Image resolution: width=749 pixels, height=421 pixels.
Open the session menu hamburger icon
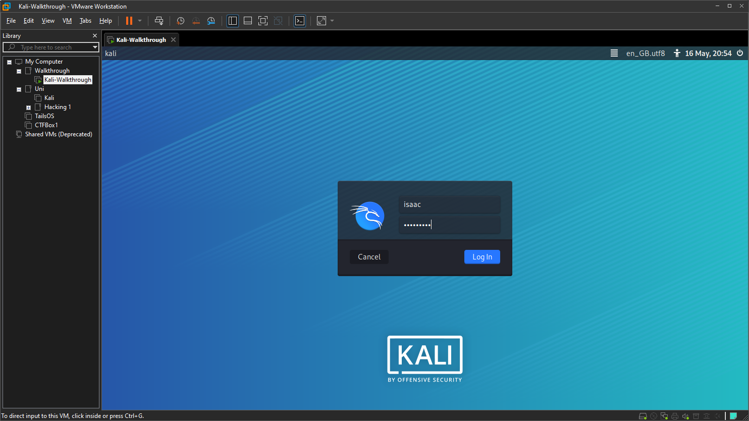(614, 53)
